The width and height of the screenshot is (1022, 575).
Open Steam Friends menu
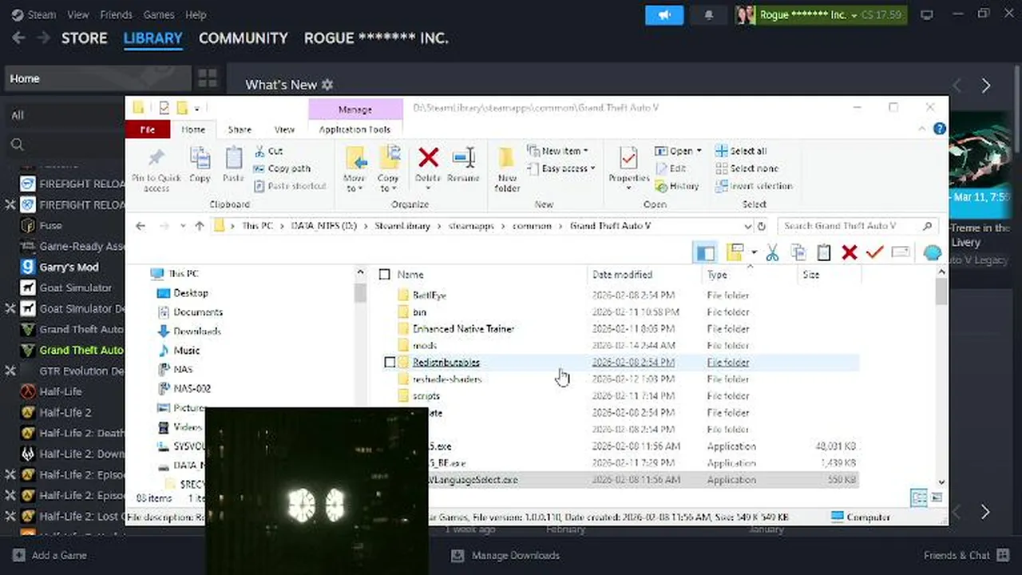point(116,14)
